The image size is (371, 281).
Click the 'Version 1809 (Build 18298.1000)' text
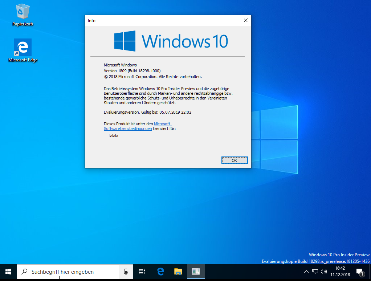point(132,71)
